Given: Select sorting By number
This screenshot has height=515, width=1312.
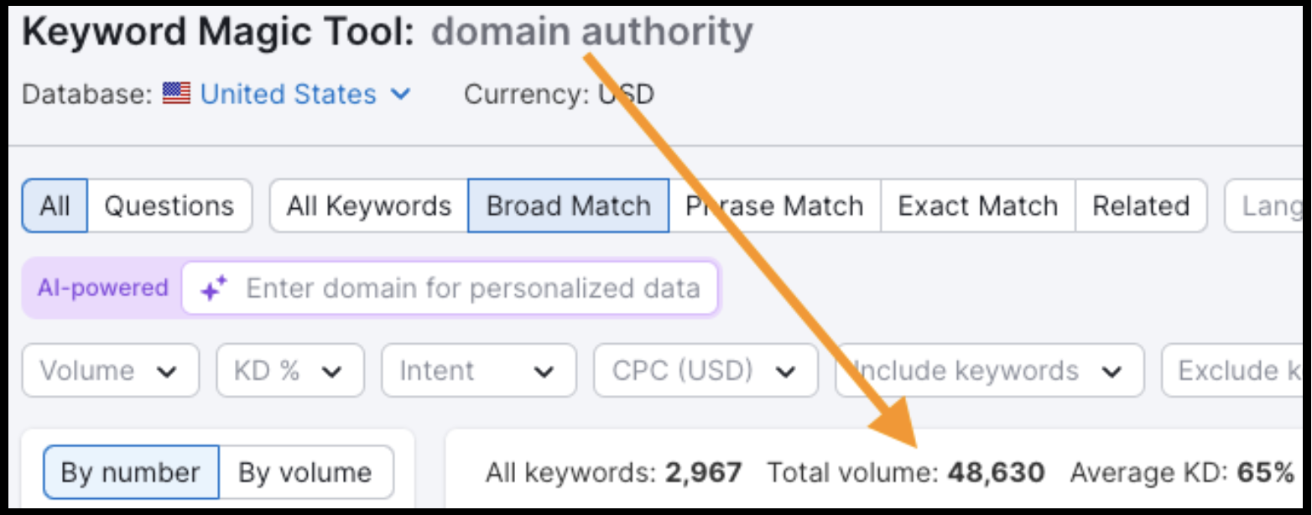Looking at the screenshot, I should (x=131, y=471).
